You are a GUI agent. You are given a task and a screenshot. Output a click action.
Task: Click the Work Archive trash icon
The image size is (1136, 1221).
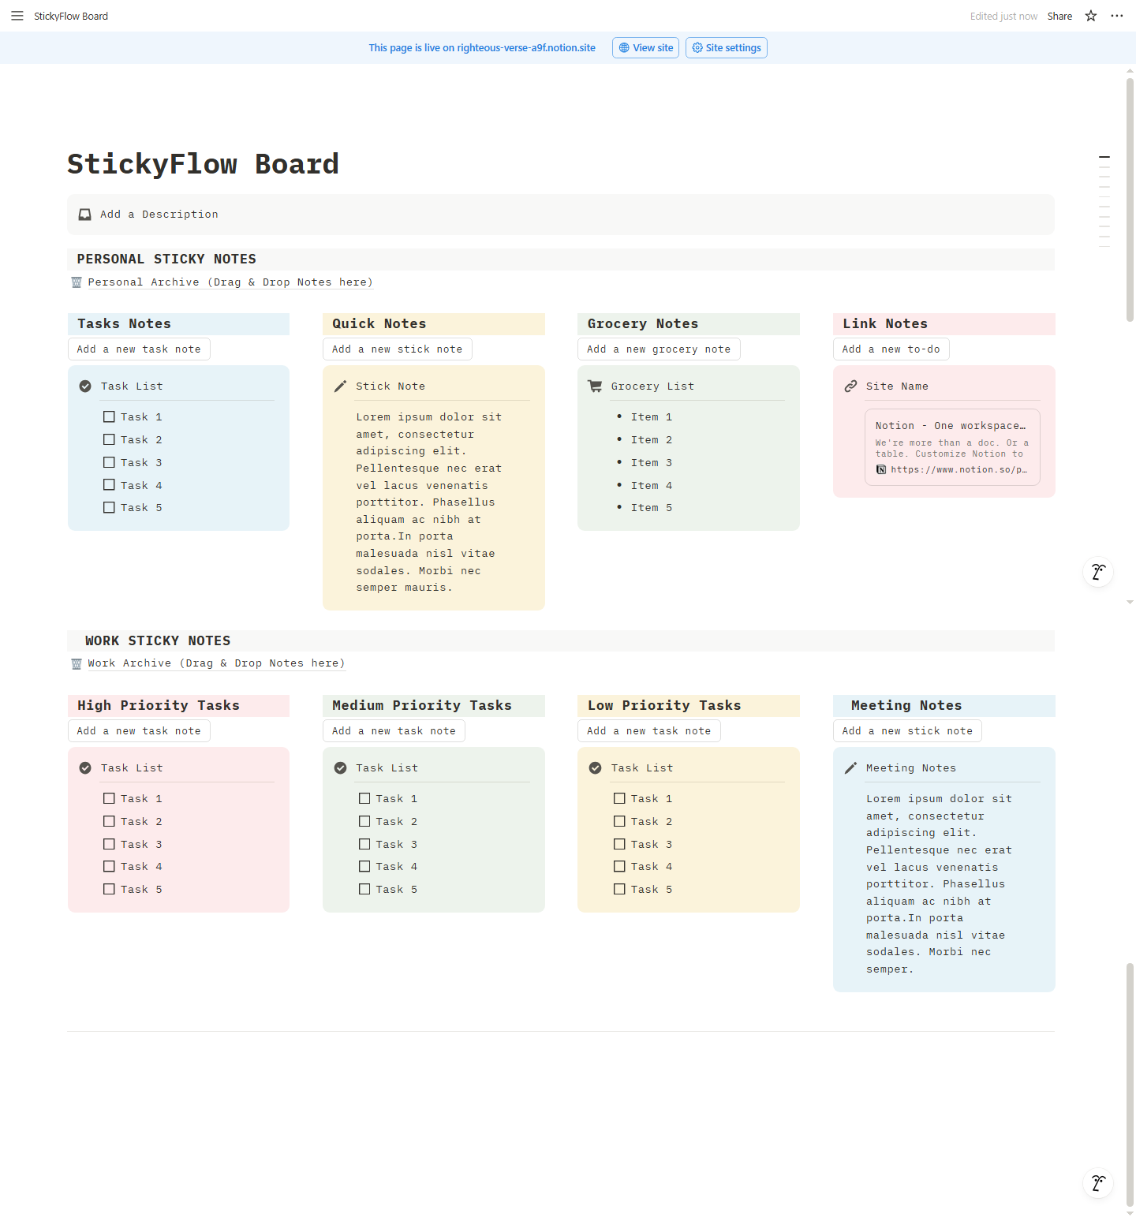(x=77, y=664)
